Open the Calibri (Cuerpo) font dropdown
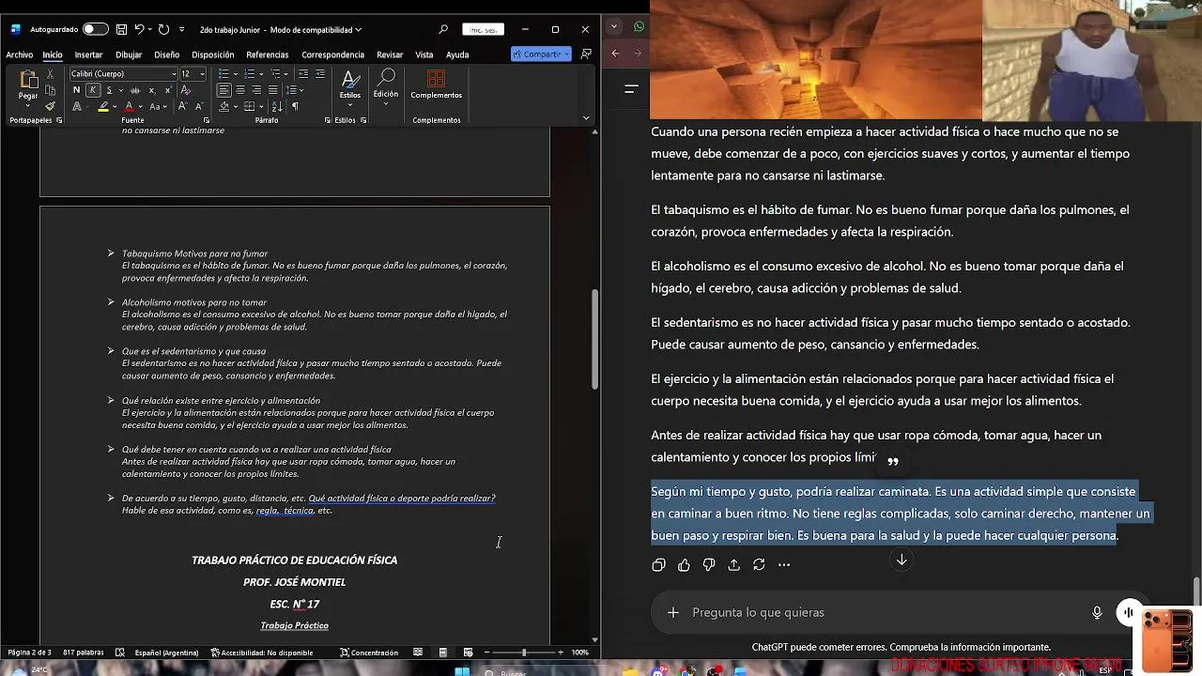 174,74
